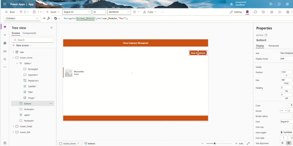Select Title1 in tree
293x146 pixels.
(30, 92)
